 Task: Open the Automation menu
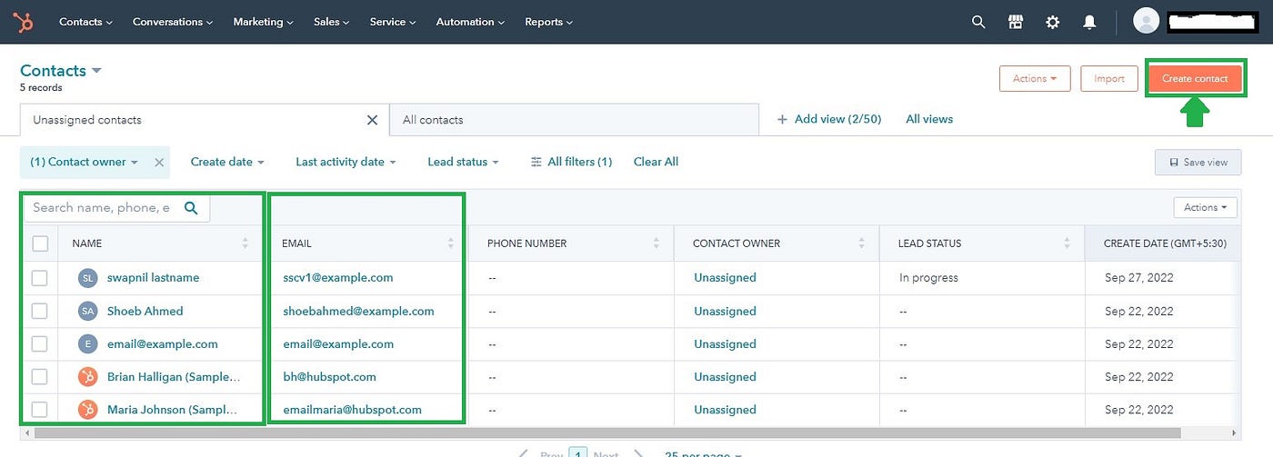pos(470,22)
